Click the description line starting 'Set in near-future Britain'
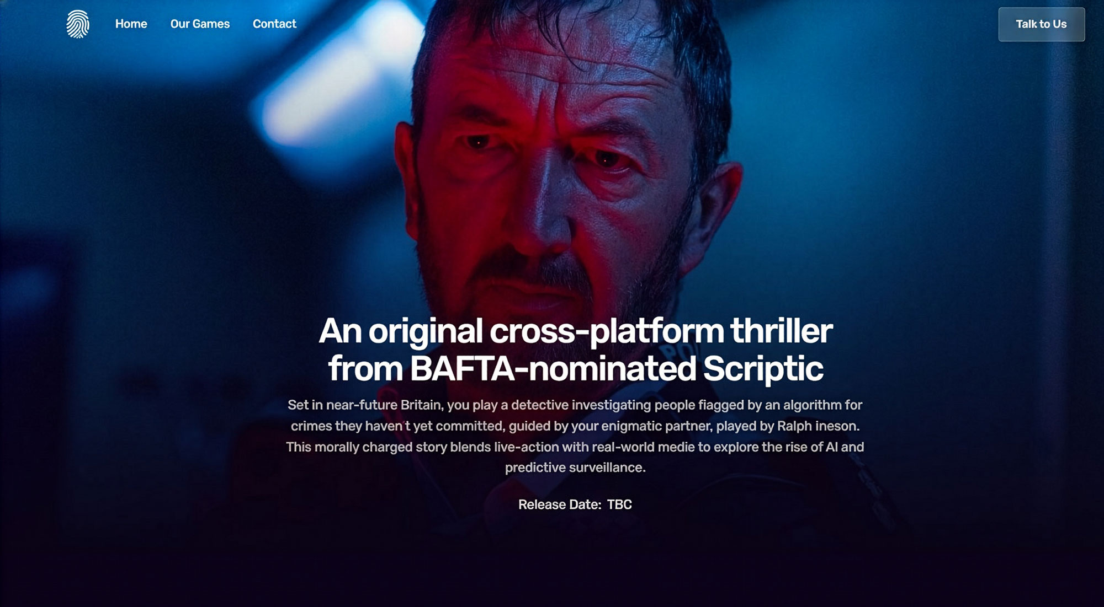This screenshot has width=1104, height=607. (575, 405)
